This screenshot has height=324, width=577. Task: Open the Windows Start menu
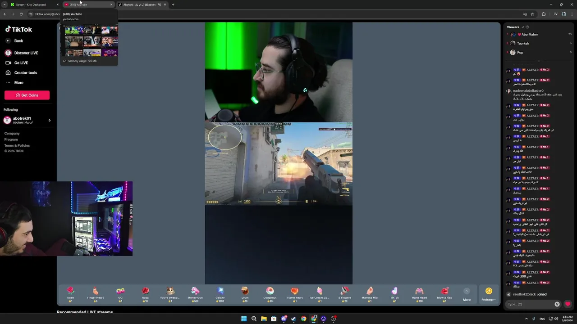point(244,319)
